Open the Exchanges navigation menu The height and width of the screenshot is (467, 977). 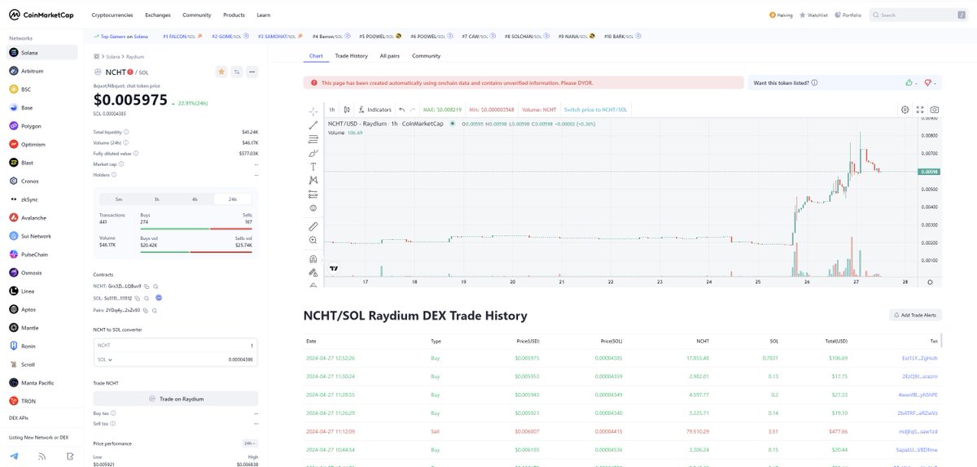[x=158, y=15]
